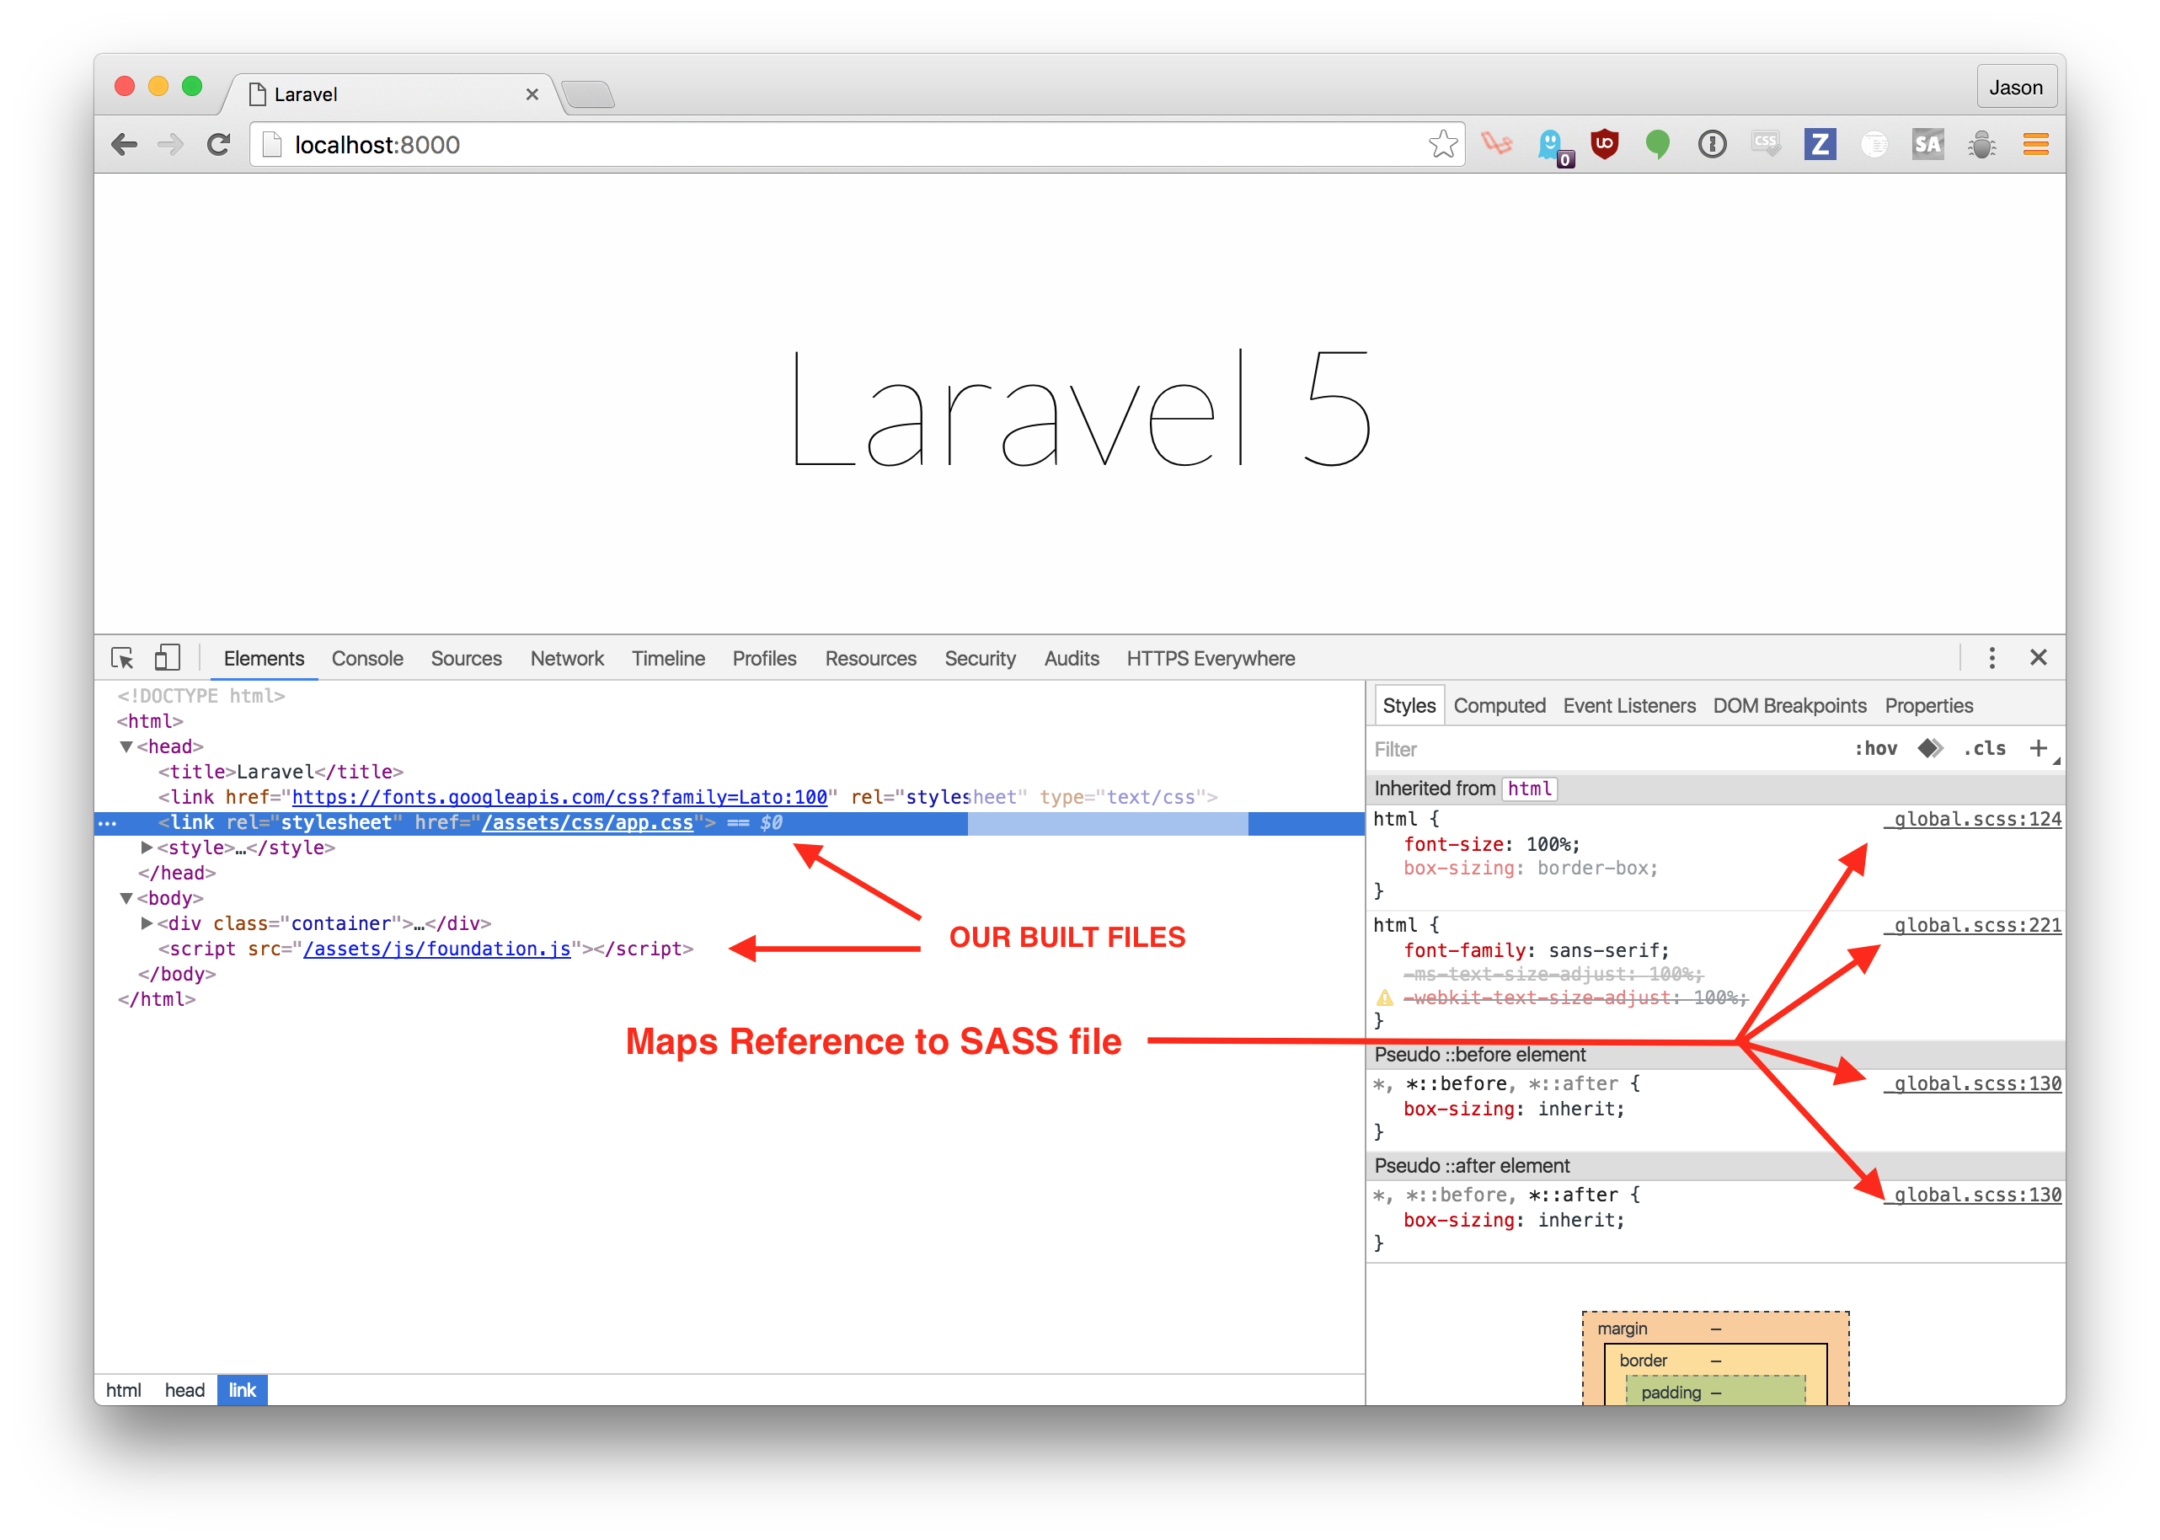The image size is (2160, 1540).
Task: Click the Ghostery extension icon
Action: coord(1551,145)
